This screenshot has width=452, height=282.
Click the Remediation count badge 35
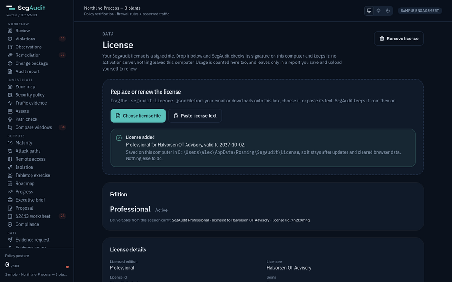click(62, 55)
